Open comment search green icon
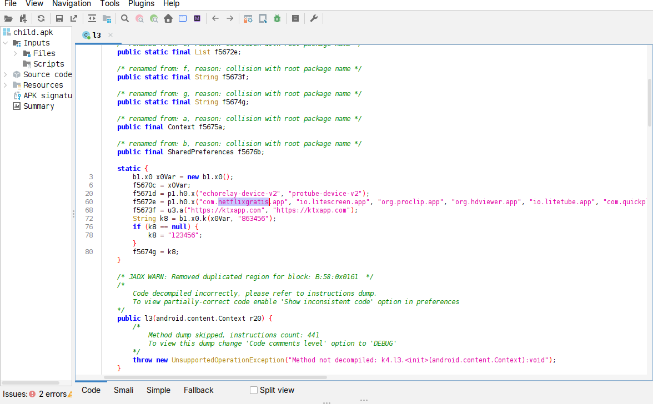This screenshot has height=404, width=653. 154,18
